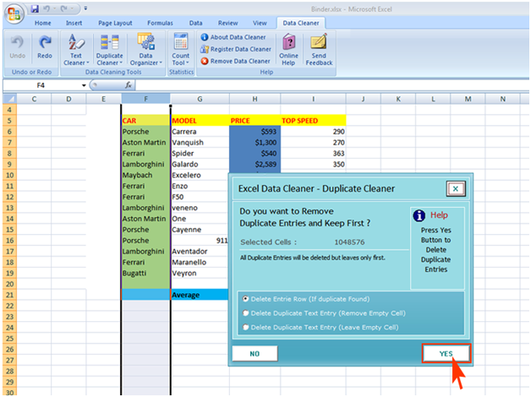The width and height of the screenshot is (531, 397).
Task: Click the PRICE header cell
Action: 255,121
